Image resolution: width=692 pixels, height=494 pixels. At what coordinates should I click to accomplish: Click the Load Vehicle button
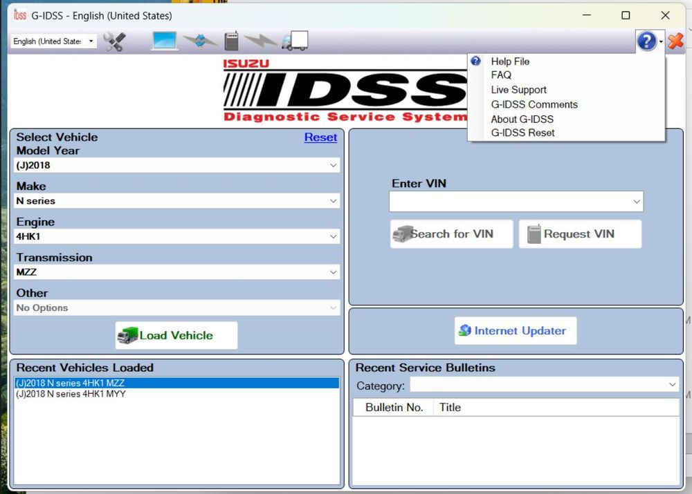pyautogui.click(x=176, y=335)
